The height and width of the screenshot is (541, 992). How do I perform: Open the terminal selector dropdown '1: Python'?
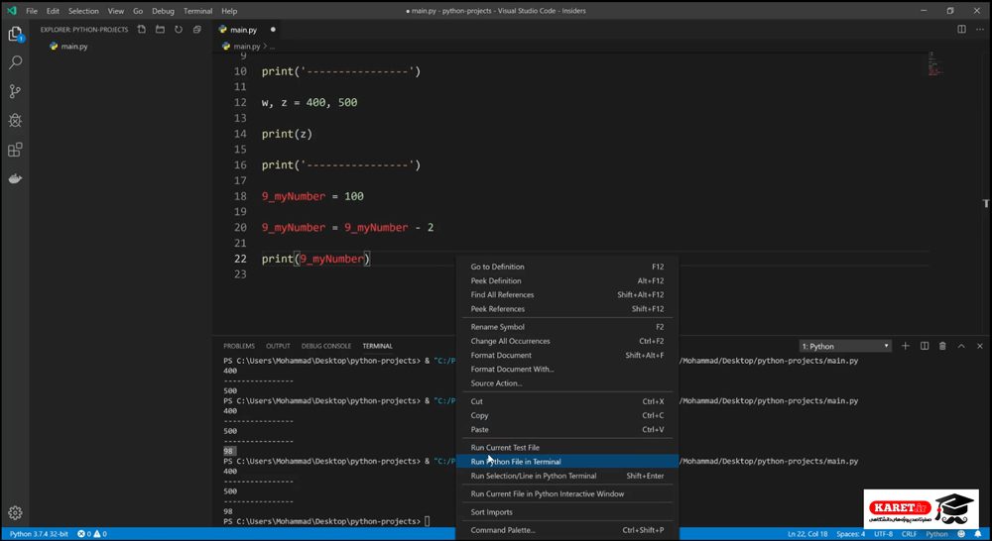pyautogui.click(x=845, y=347)
